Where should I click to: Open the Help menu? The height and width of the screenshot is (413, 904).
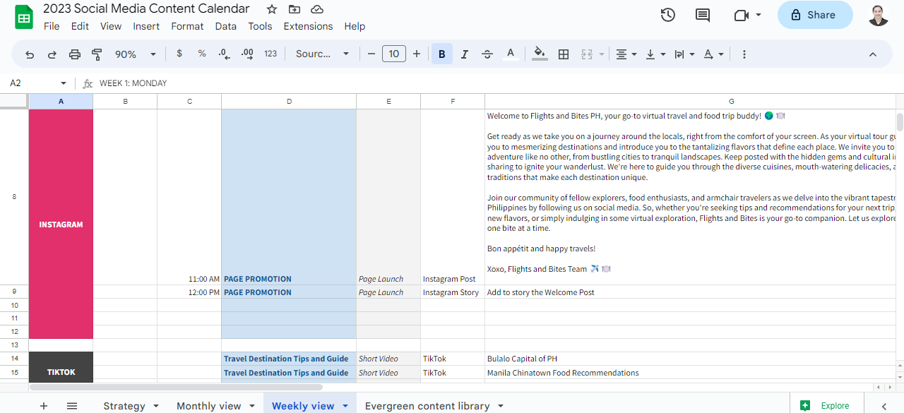tap(355, 26)
